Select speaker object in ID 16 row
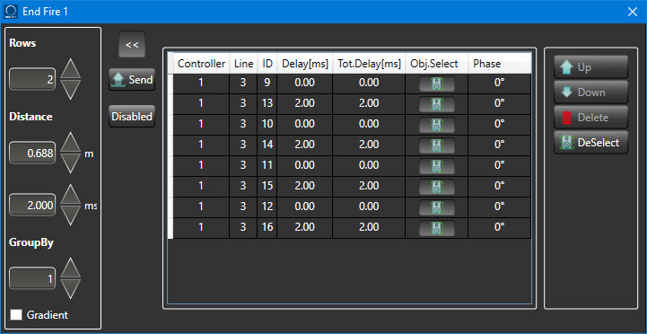The width and height of the screenshot is (647, 334). click(x=436, y=228)
